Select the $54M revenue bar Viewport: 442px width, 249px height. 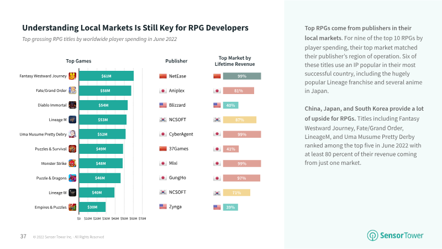click(103, 105)
